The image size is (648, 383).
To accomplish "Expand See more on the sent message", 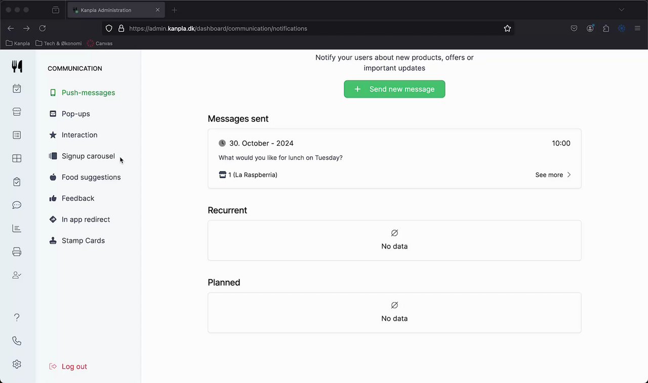I will (x=553, y=175).
